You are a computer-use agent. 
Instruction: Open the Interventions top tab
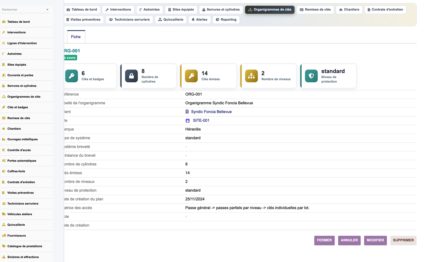(x=118, y=10)
